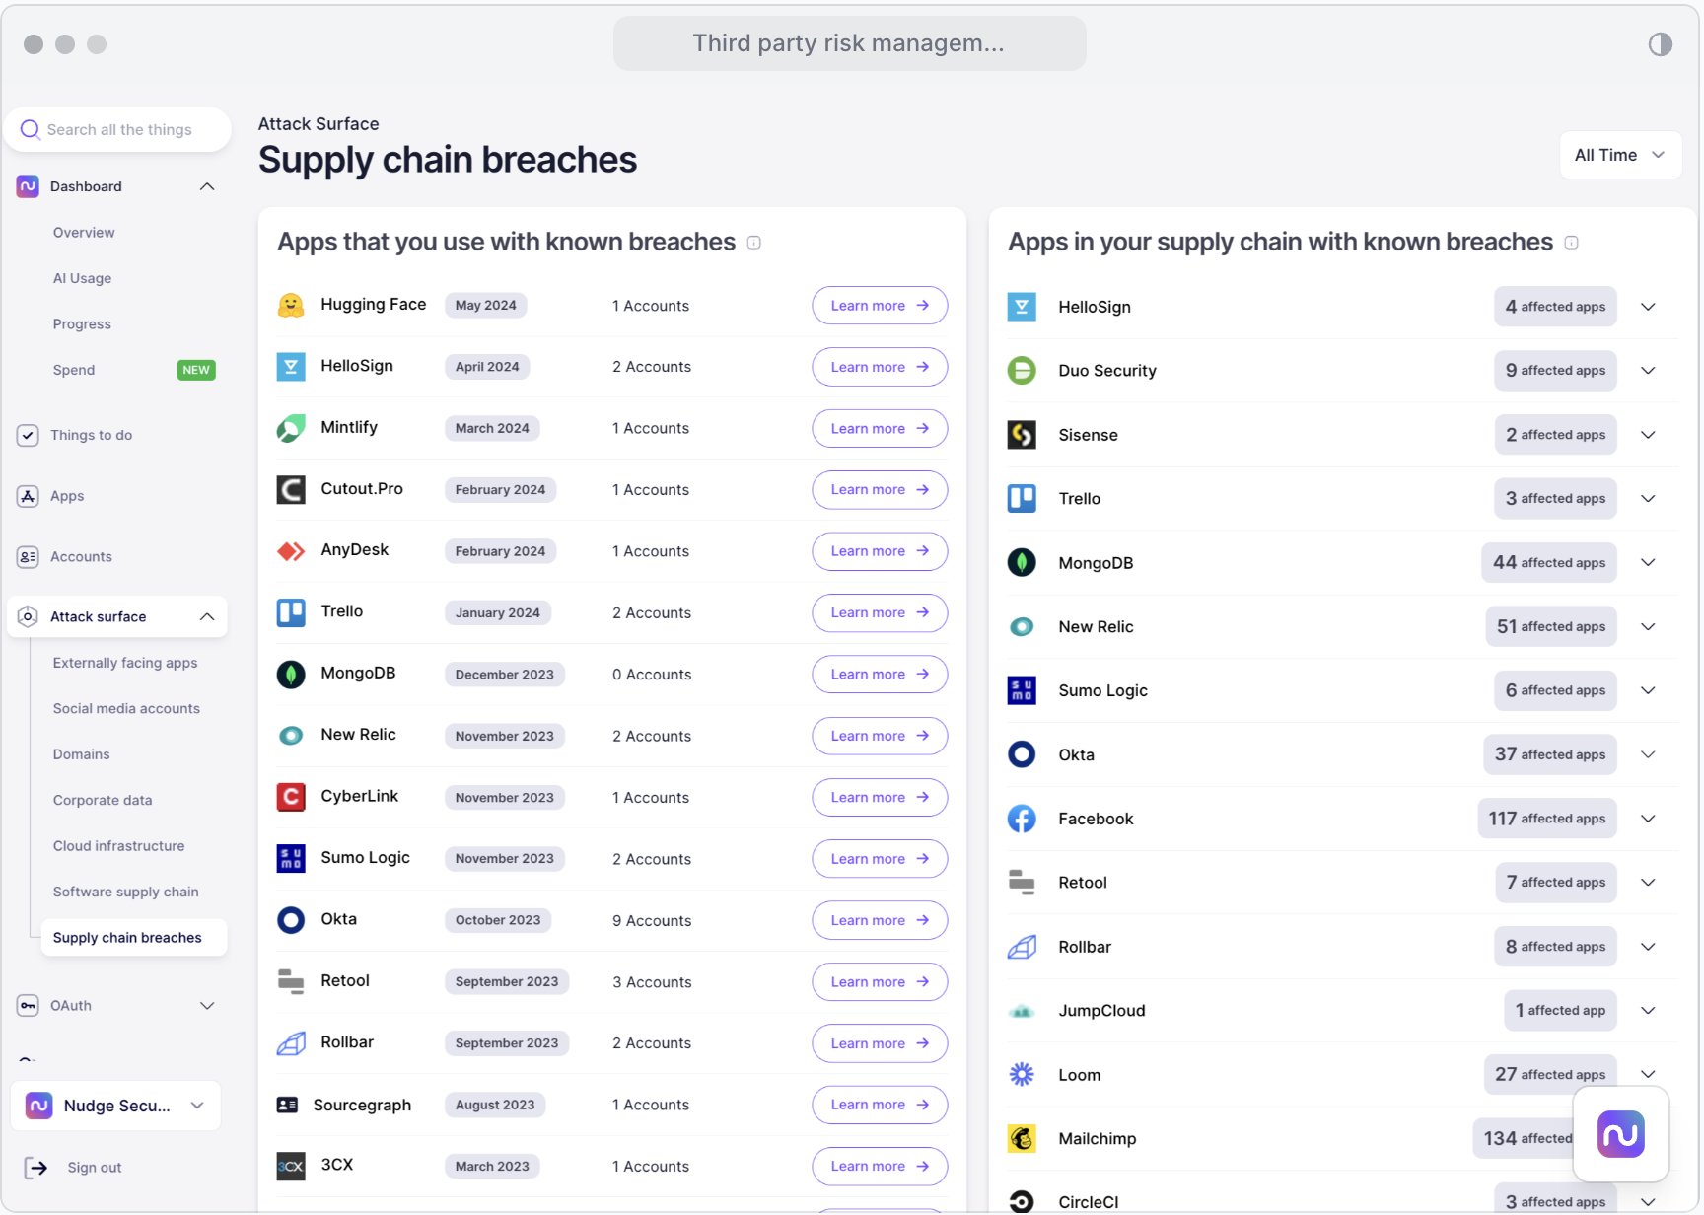Image resolution: width=1704 pixels, height=1215 pixels.
Task: Click the JumpCloud logo
Action: (1022, 1011)
